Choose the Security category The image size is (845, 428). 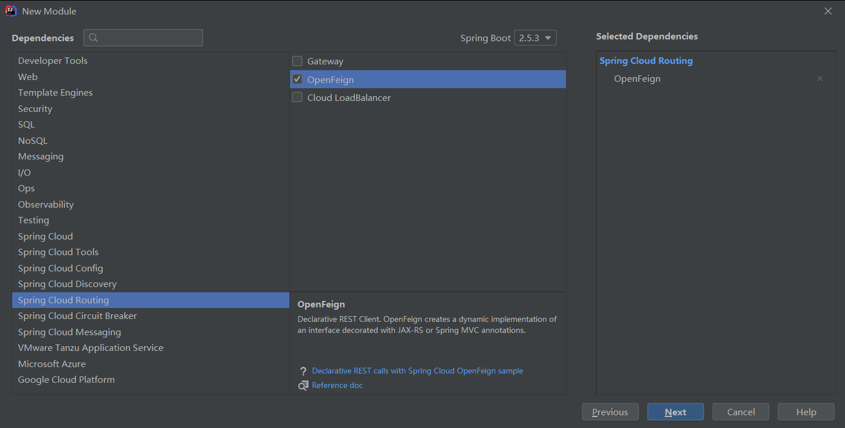pos(151,108)
